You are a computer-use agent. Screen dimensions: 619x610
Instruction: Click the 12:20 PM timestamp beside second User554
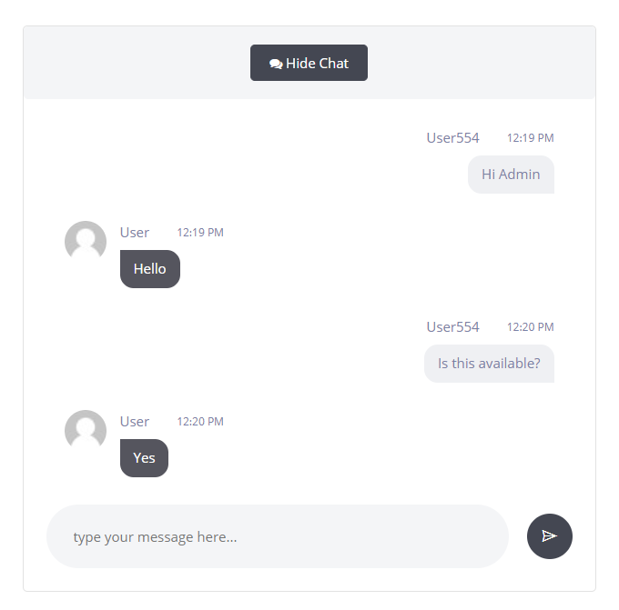(x=530, y=327)
